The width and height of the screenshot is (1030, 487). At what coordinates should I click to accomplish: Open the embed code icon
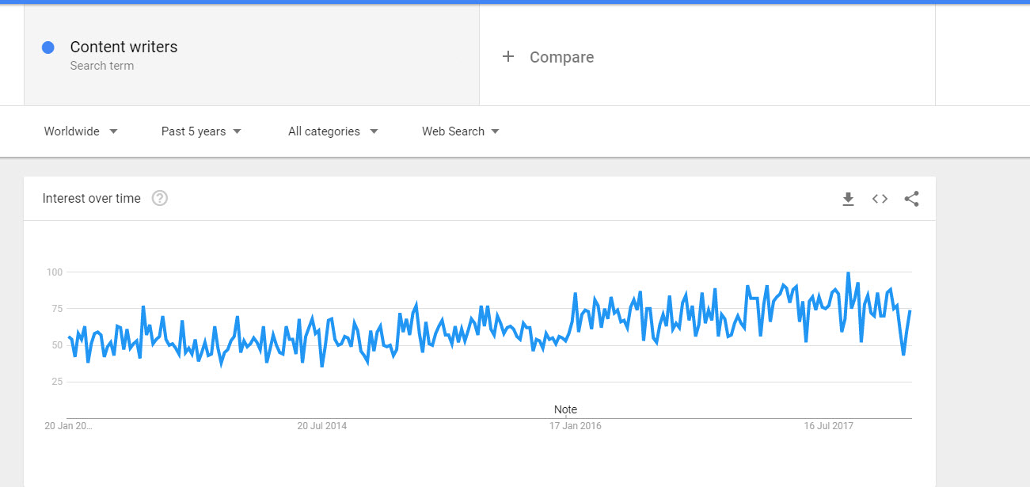[880, 199]
